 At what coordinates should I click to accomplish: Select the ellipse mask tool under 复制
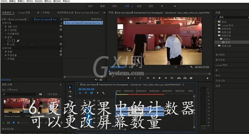(9, 41)
